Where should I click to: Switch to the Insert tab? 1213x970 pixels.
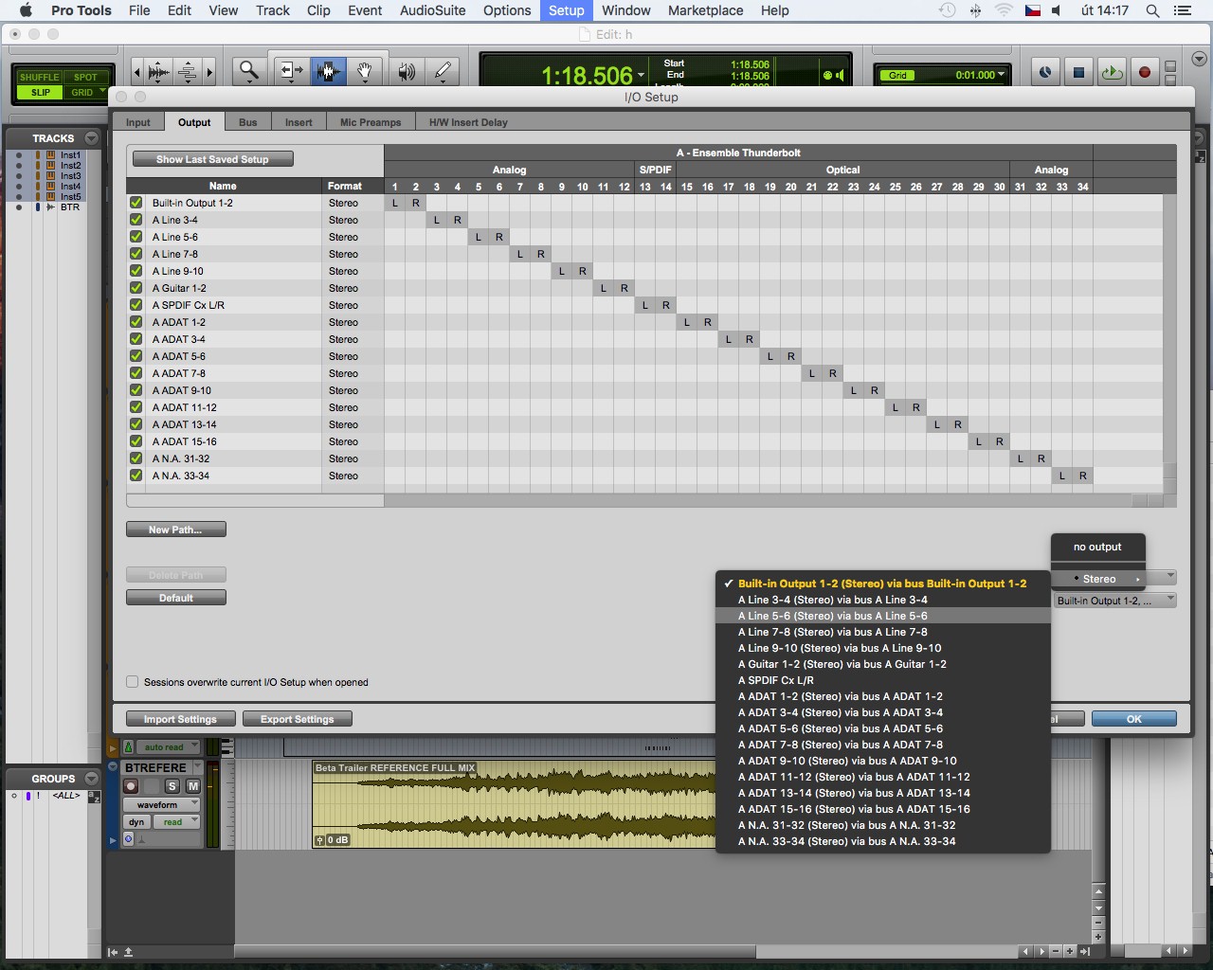pos(299,122)
